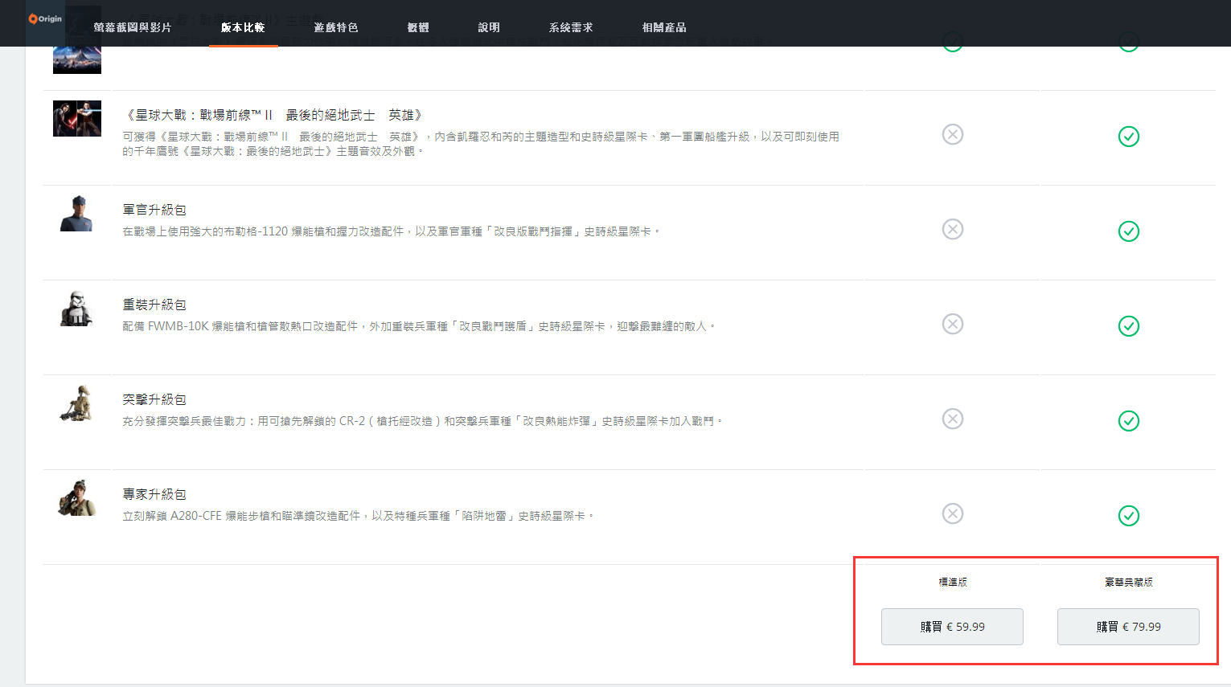Click the description mentioning A280-CFE 爆能步槍
This screenshot has width=1231, height=687.
point(359,516)
